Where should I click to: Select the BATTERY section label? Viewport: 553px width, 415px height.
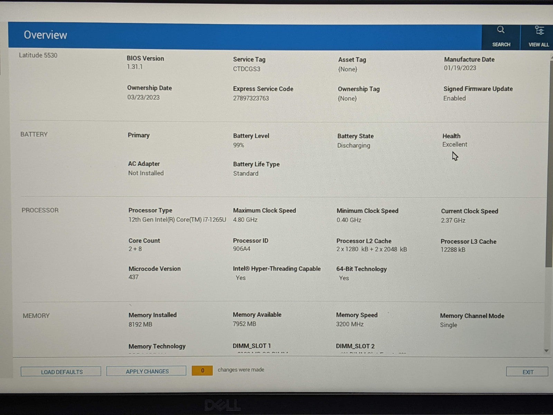[34, 135]
